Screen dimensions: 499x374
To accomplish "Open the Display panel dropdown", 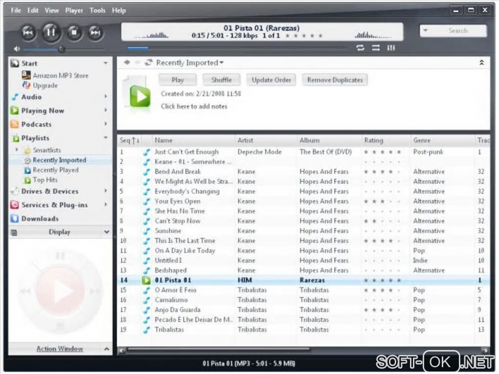I will [107, 232].
